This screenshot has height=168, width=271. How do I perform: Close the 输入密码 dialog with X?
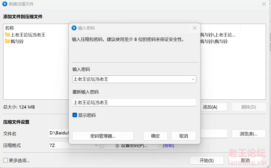coord(194,28)
